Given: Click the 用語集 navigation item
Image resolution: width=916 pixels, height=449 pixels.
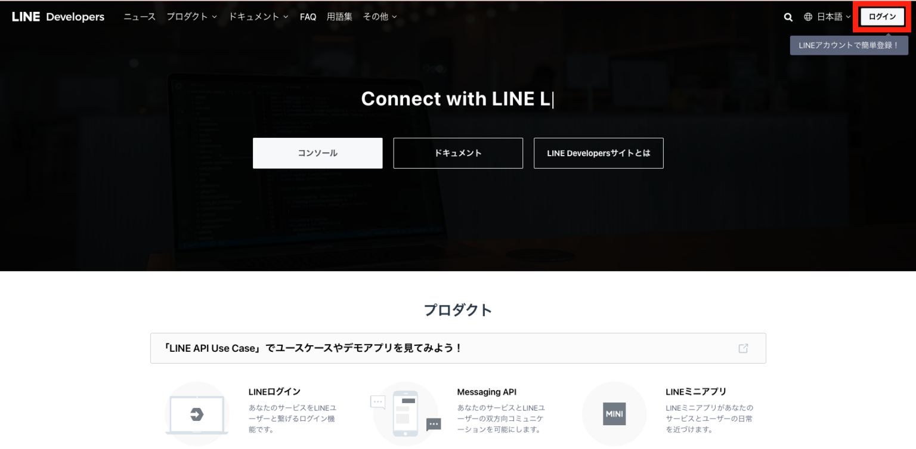Looking at the screenshot, I should click(340, 17).
